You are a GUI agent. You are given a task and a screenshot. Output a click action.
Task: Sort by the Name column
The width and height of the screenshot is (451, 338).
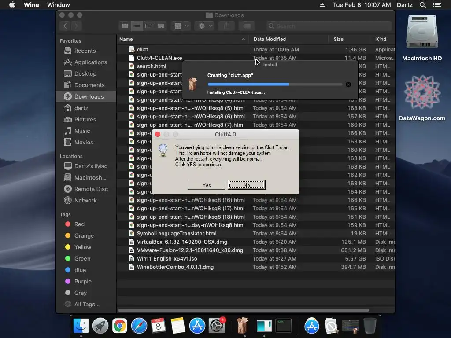183,39
